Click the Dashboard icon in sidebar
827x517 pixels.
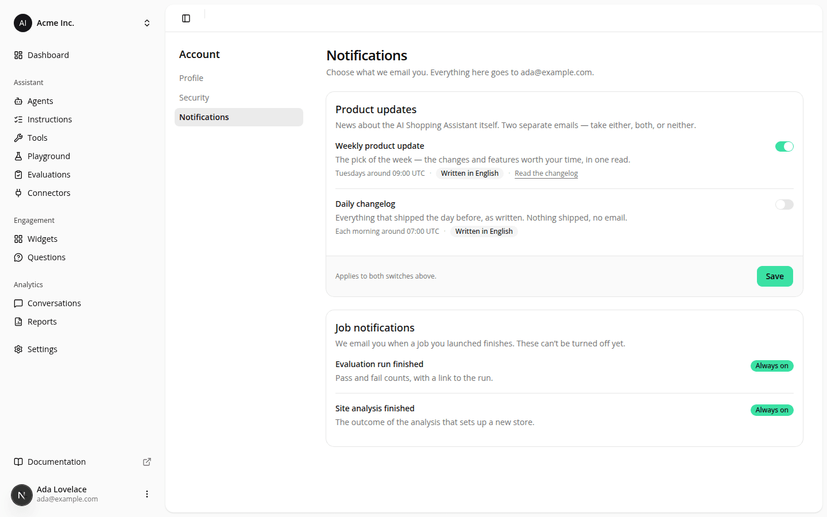click(18, 55)
